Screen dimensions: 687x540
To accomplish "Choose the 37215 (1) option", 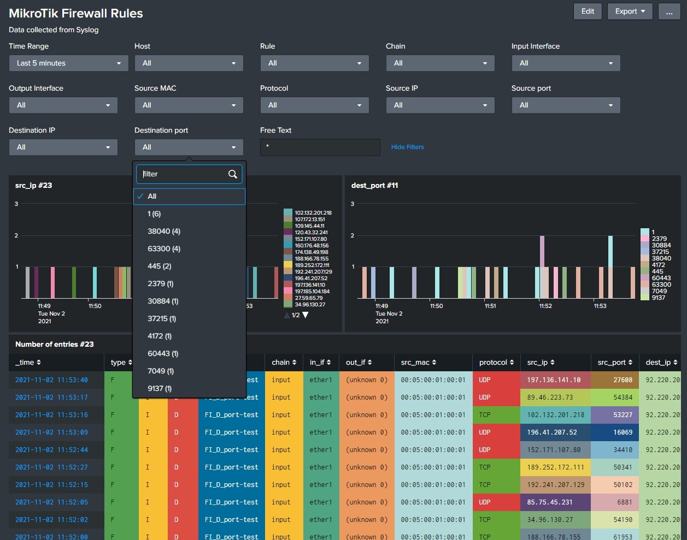I will point(190,319).
